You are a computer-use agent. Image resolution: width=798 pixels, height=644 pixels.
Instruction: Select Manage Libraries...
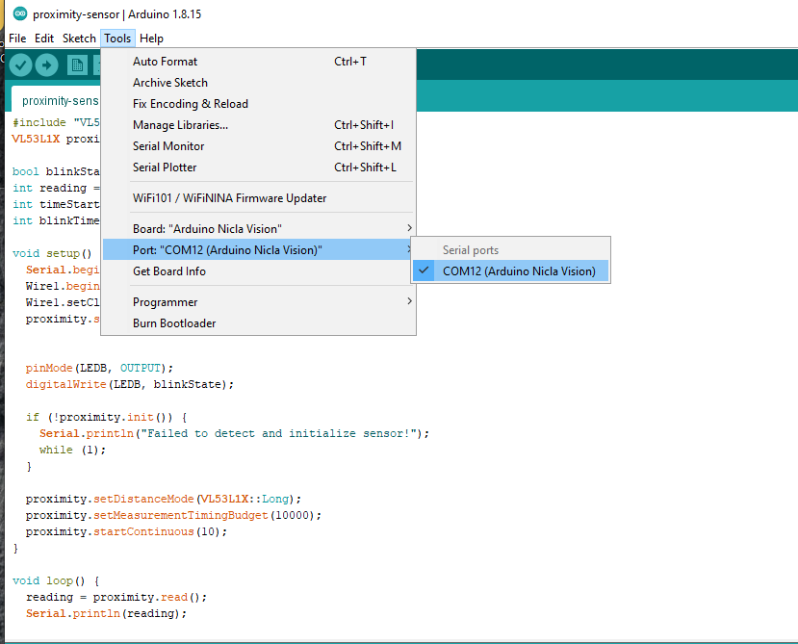tap(180, 125)
